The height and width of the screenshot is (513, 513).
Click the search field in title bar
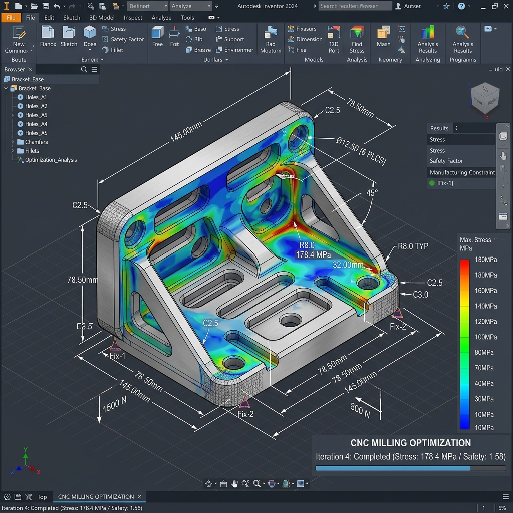point(355,6)
